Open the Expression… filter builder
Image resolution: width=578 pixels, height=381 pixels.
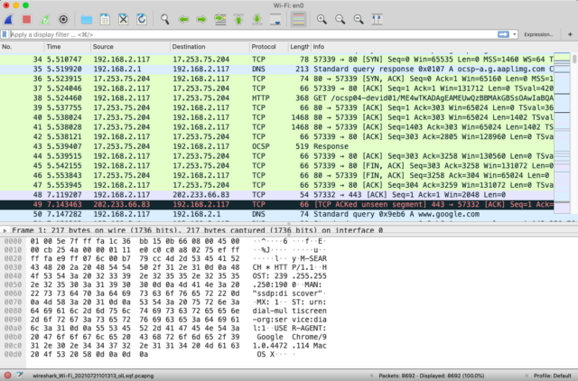538,34
